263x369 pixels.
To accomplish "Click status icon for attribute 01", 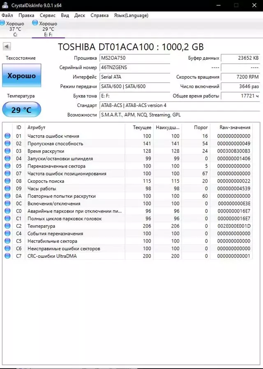I will click(7, 136).
